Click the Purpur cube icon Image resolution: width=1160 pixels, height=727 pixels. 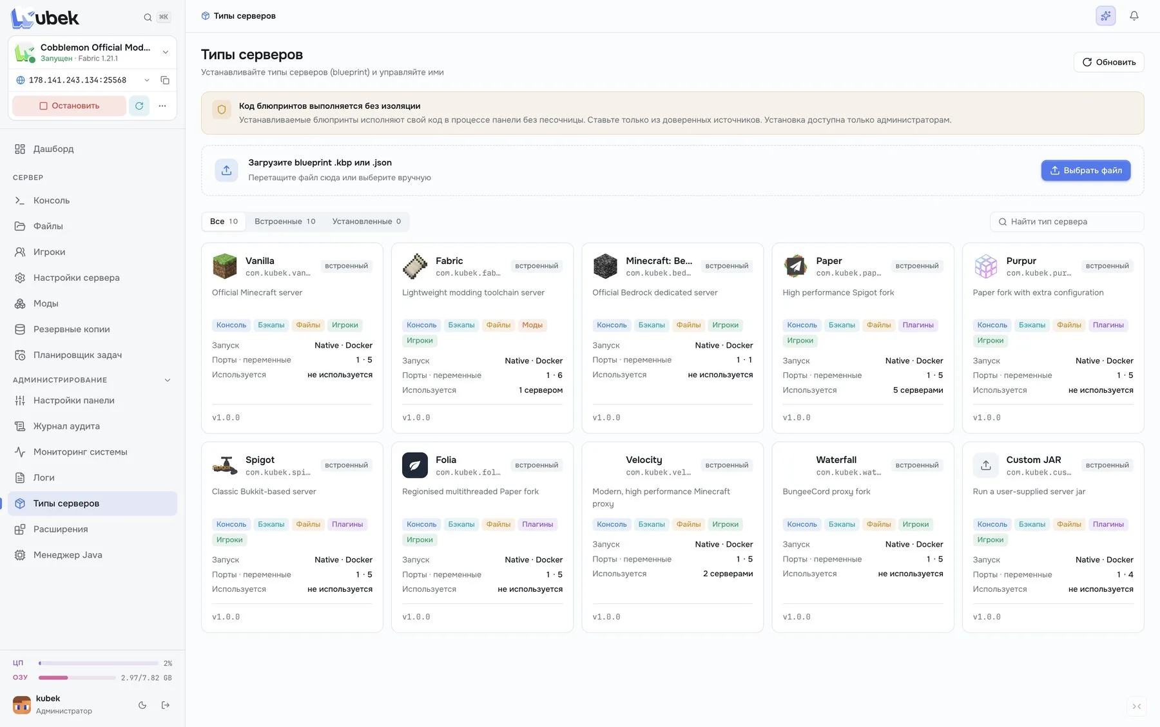click(x=985, y=266)
